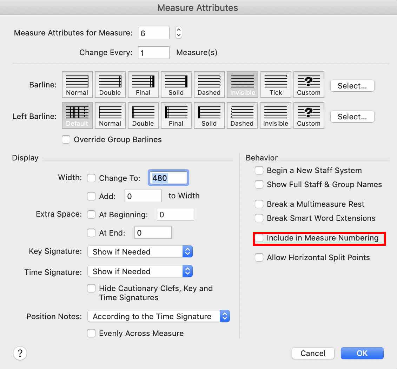Screen dimensions: 397x369
Task: Open the Key Signature dropdown
Action: pos(140,252)
